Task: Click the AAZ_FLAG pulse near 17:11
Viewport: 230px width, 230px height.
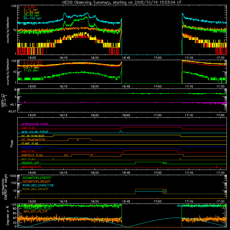Action: [180, 159]
